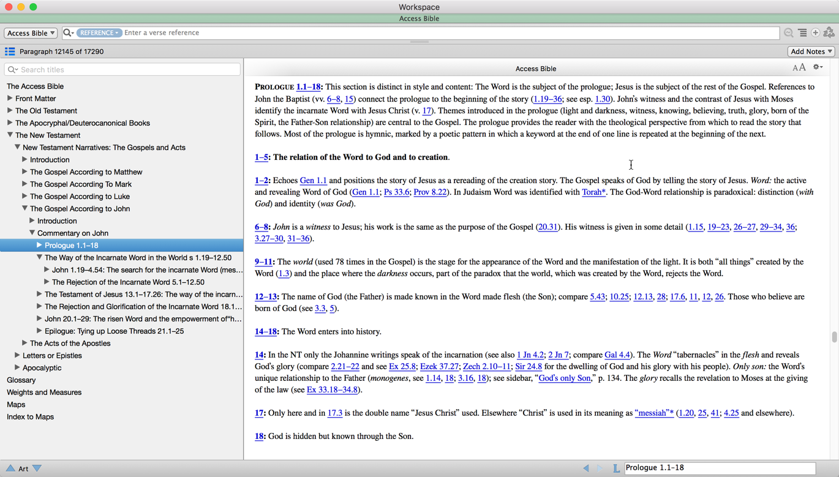Follow the 1 Jn 4.2 reference link
839x477 pixels.
coord(530,355)
